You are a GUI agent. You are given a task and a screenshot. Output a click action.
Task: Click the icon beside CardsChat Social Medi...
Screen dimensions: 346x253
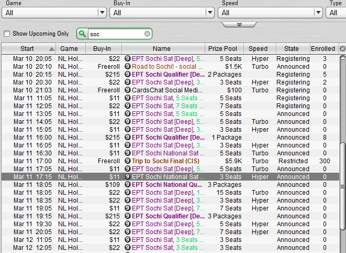click(128, 90)
